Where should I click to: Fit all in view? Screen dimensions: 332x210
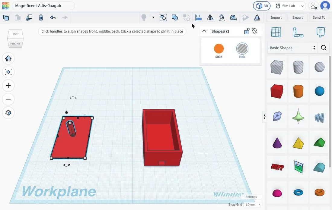8,72
